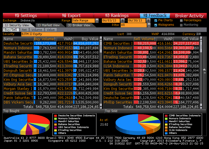Click Nomura Indonesia green legend square in Top Bought
The image size is (209, 149).
(x=55, y=118)
